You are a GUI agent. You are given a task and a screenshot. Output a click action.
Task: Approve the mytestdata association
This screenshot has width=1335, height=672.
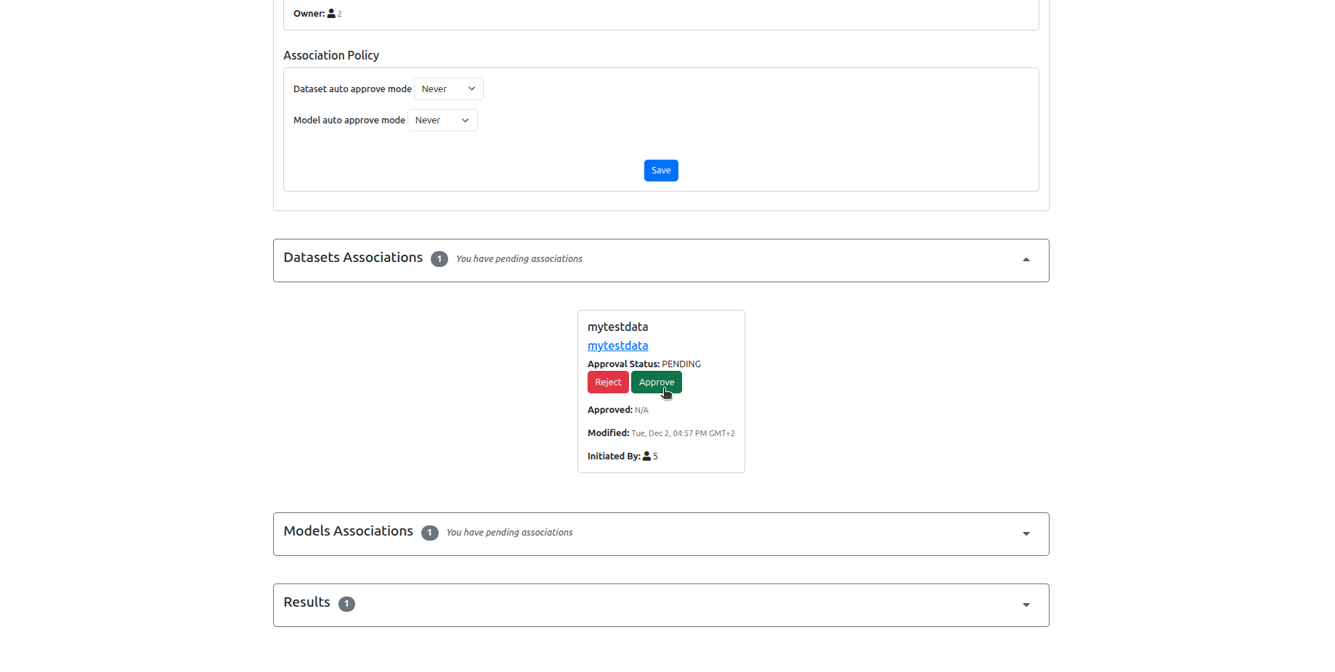point(656,382)
